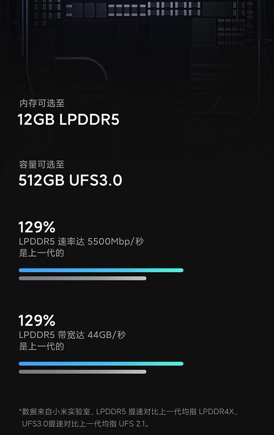Click the gray bar under the 5500Mbp/秒 text
The height and width of the screenshot is (435, 274).
83,278
